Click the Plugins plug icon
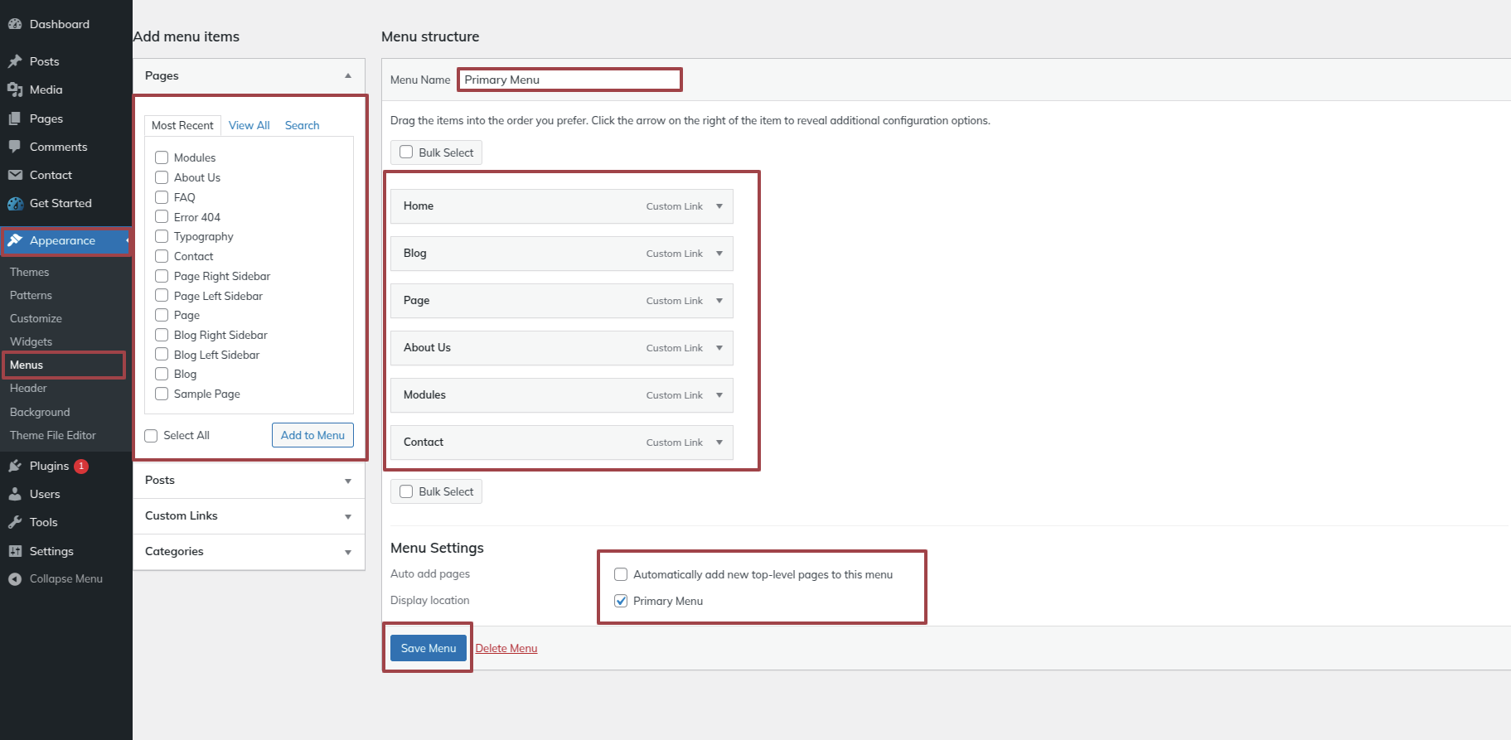 coord(15,466)
